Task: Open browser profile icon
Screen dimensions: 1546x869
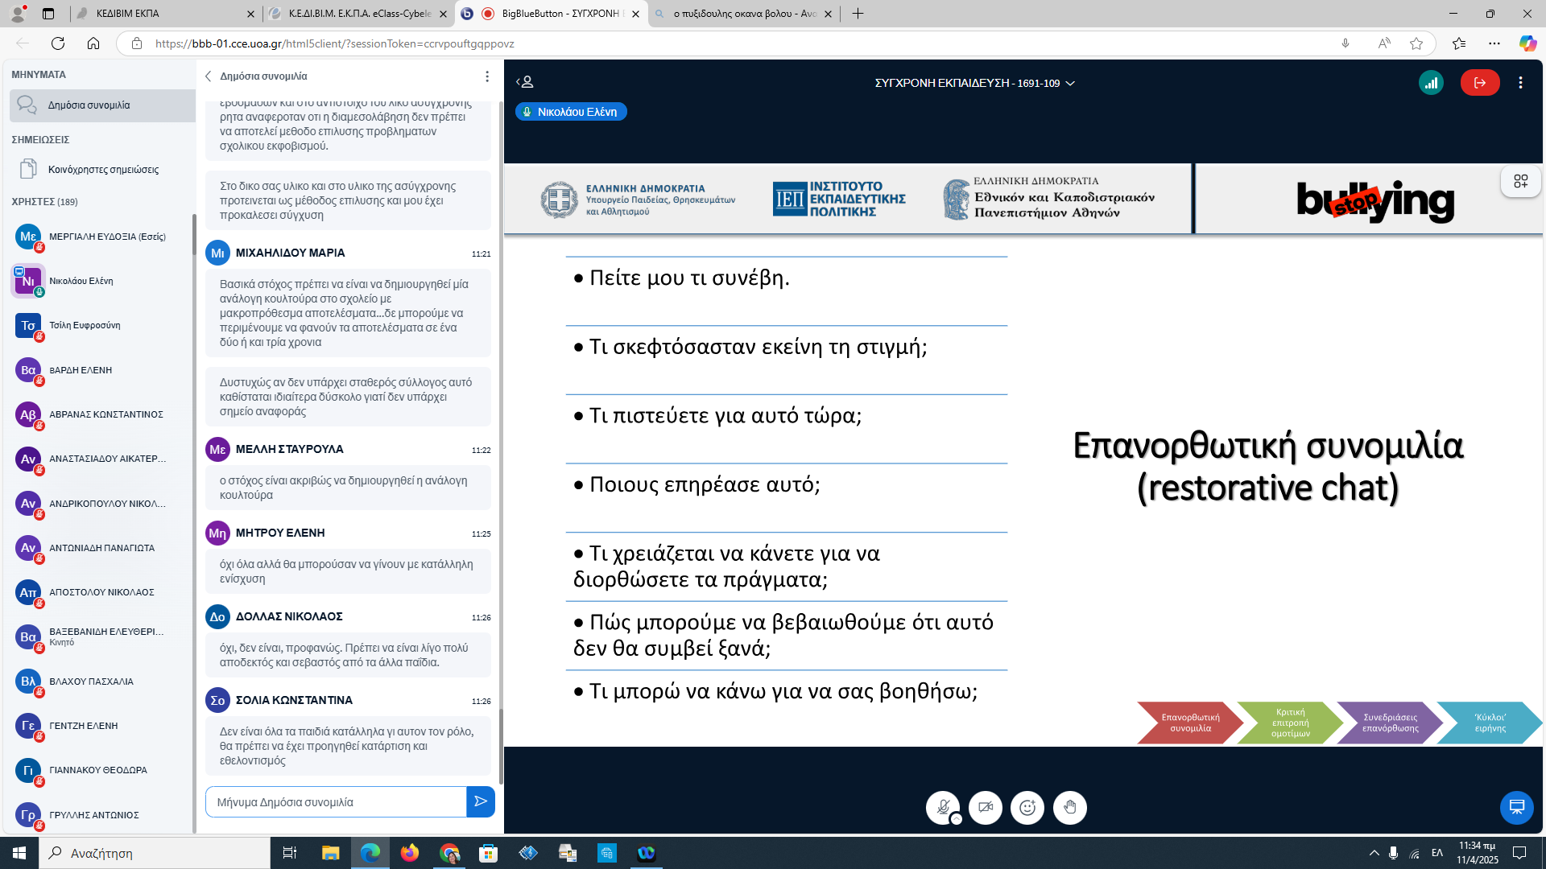Action: click(x=17, y=14)
